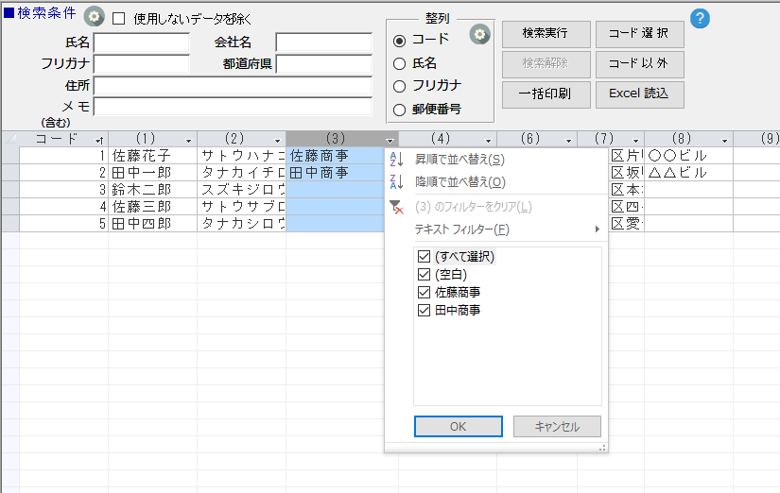Screen dimensions: 780x493
Task: Click the funnel clear-filter icon in the popup
Action: point(396,206)
